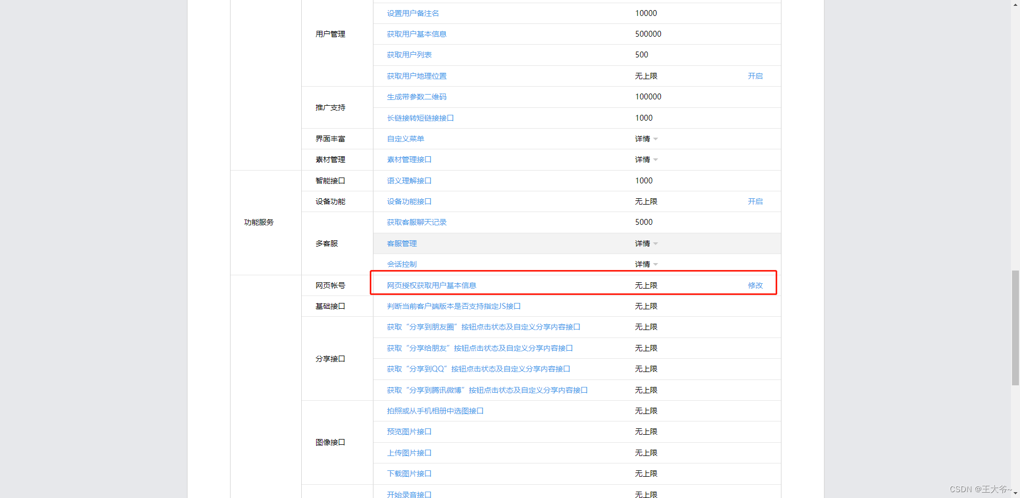Open 分享给朋友 share interface link

click(x=480, y=348)
